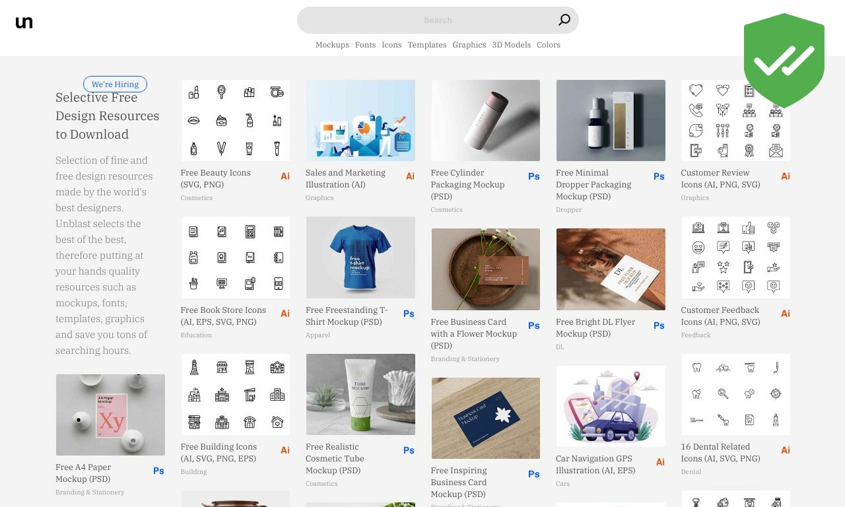The width and height of the screenshot is (845, 507).
Task: Open the blue T-shirt mockup thumbnail
Action: pos(360,257)
